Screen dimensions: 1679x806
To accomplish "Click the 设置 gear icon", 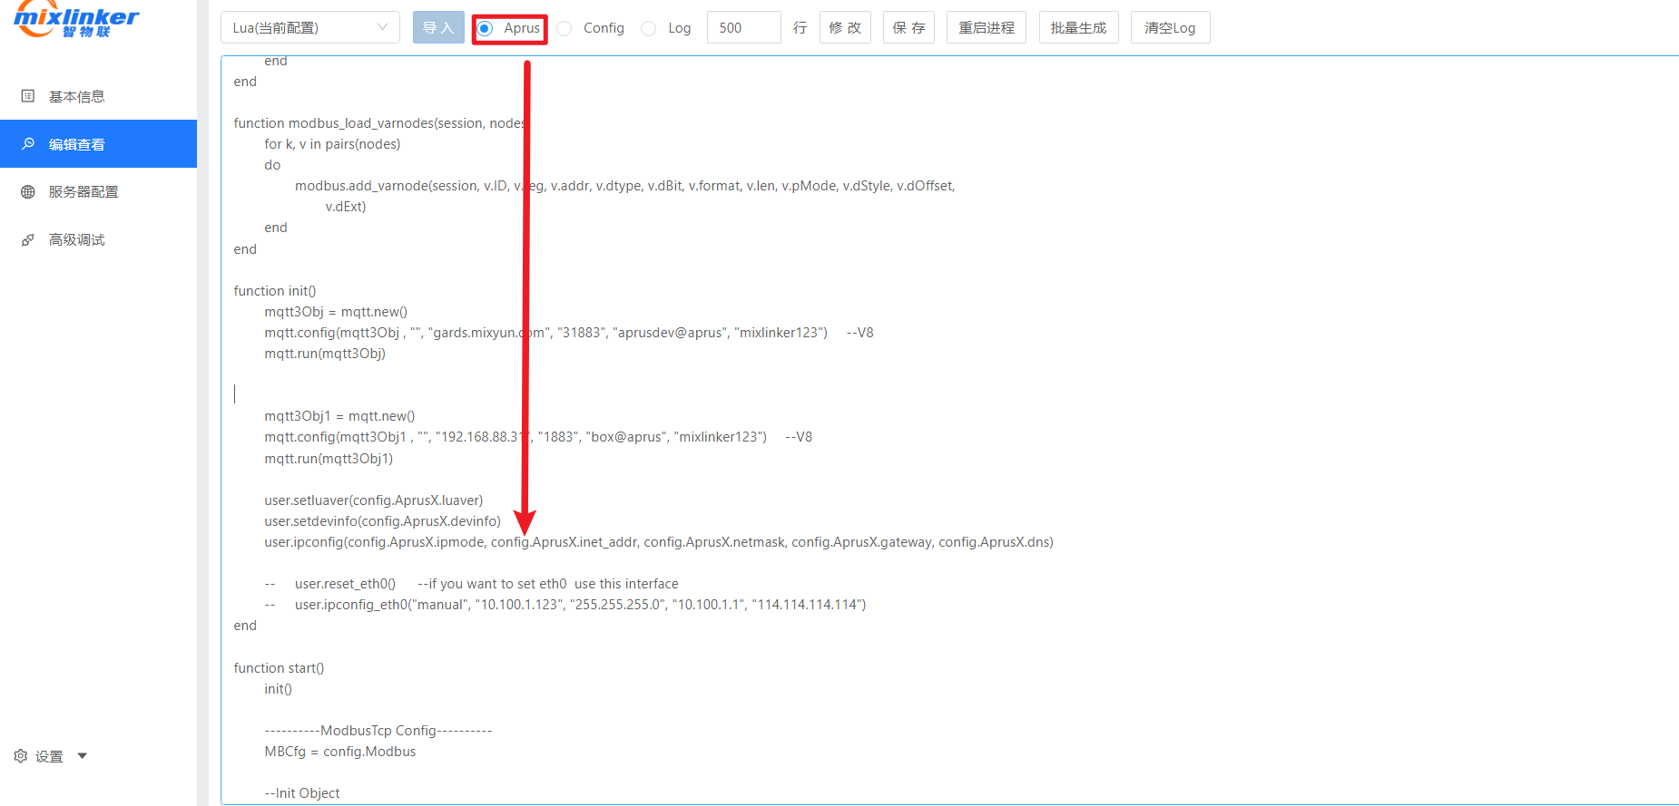I will click(21, 756).
